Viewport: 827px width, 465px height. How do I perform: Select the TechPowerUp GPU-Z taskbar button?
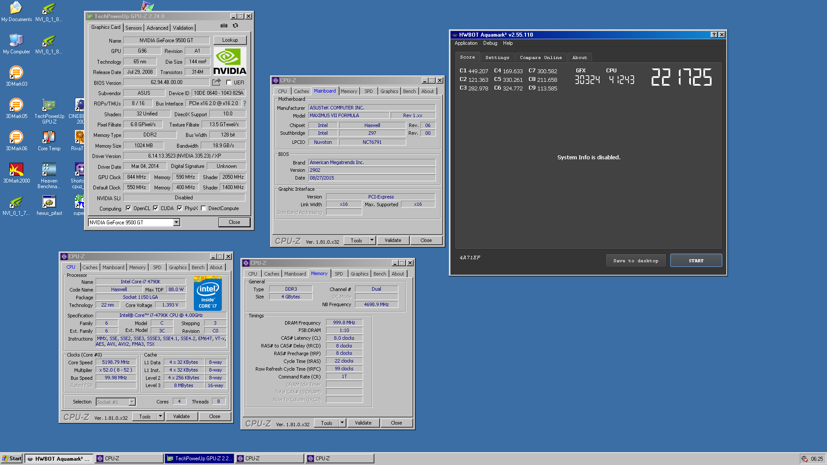pyautogui.click(x=199, y=459)
